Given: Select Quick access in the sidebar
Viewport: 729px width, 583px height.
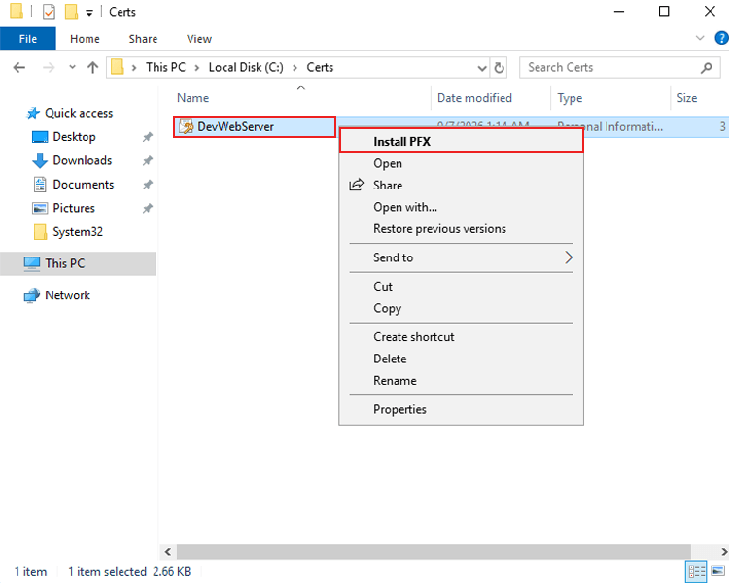Looking at the screenshot, I should click(x=79, y=113).
